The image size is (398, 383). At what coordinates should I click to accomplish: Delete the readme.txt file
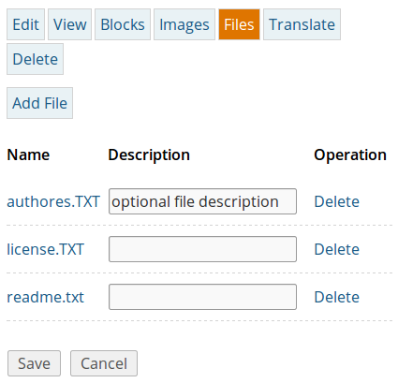click(x=336, y=297)
